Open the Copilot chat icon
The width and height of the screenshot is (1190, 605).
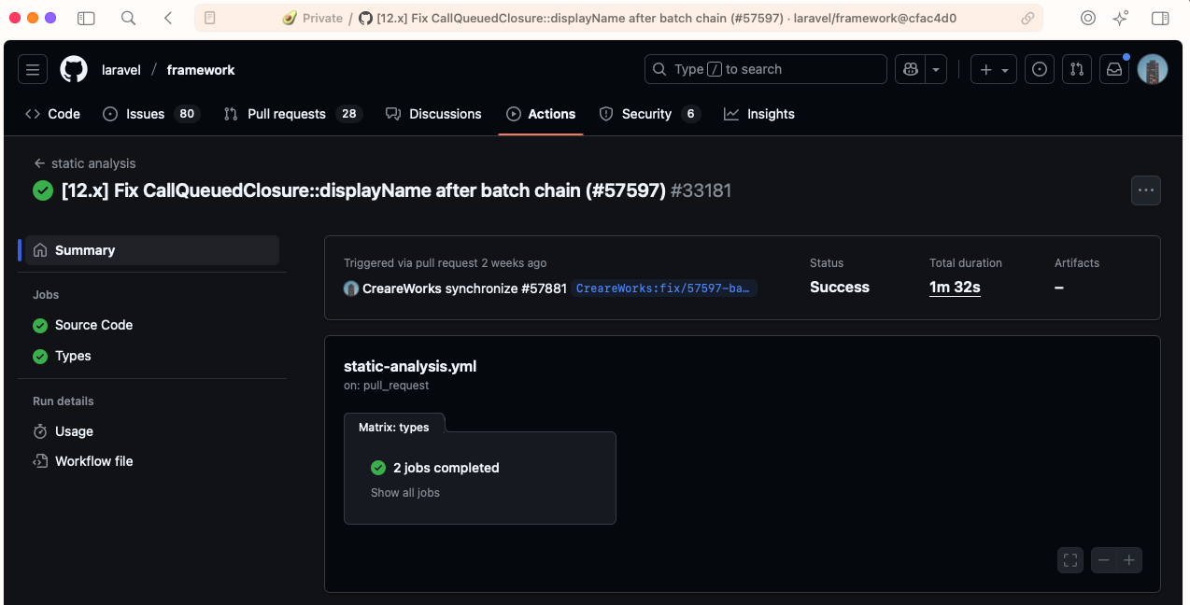910,70
